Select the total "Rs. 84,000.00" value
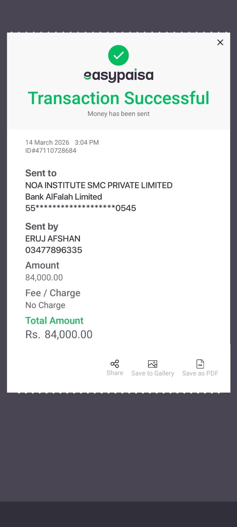Screen dimensions: 237x527 tap(59, 335)
